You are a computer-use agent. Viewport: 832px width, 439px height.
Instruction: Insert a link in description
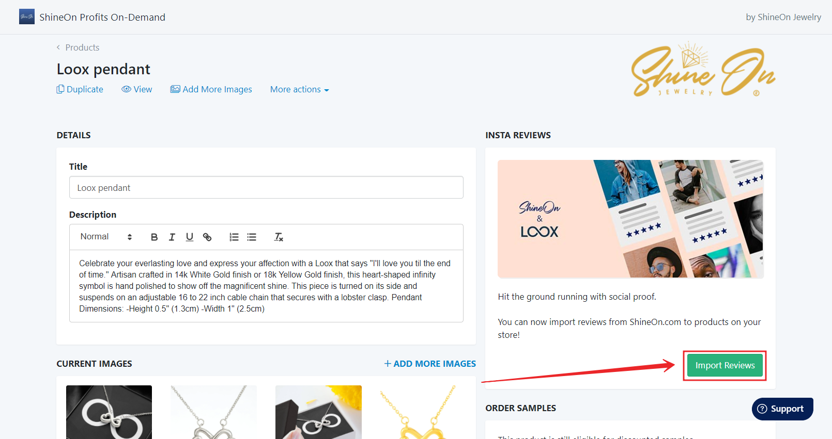pyautogui.click(x=207, y=237)
